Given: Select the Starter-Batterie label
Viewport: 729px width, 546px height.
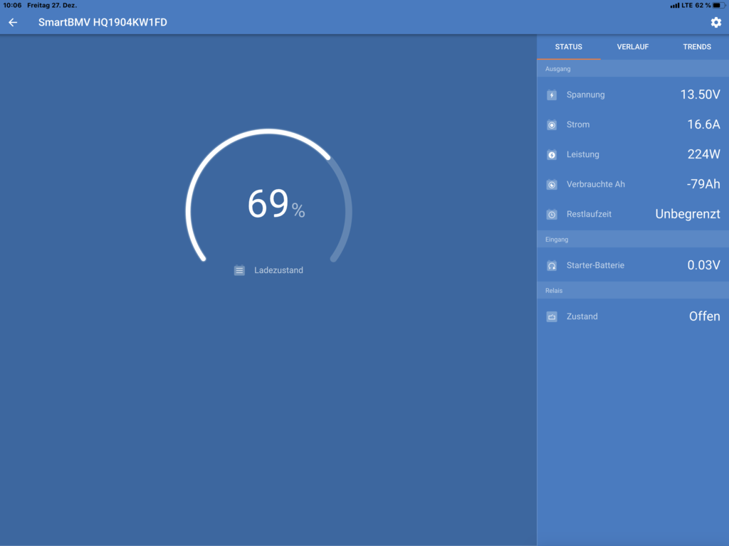Looking at the screenshot, I should point(595,265).
